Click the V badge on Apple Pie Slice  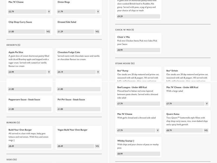(x=49, y=72)
